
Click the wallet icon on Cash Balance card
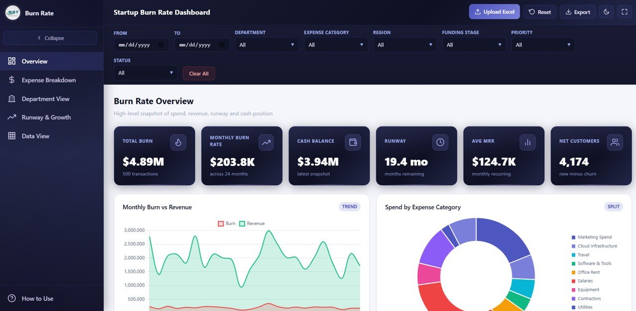coord(353,142)
